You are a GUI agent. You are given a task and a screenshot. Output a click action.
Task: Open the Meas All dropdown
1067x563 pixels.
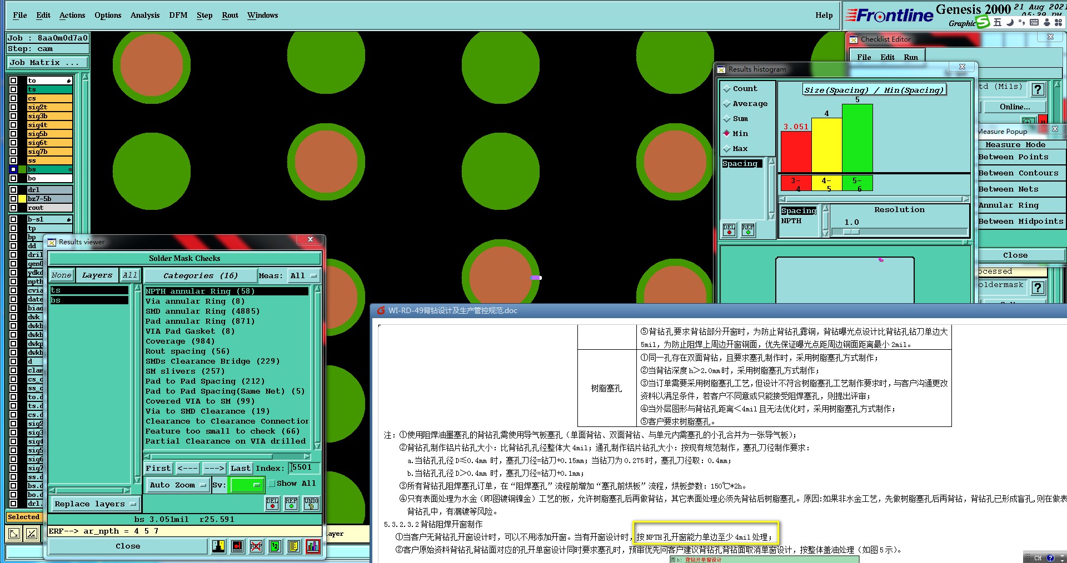(303, 275)
